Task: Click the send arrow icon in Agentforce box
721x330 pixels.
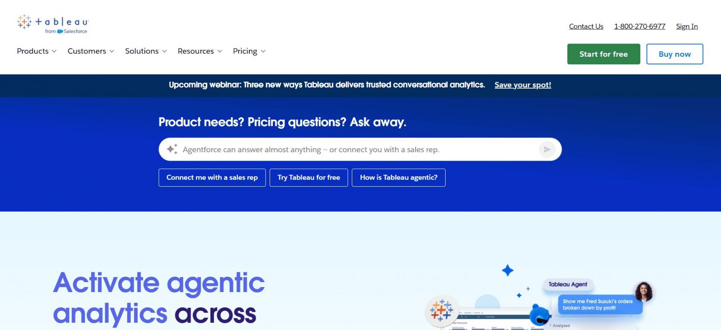Action: 547,150
